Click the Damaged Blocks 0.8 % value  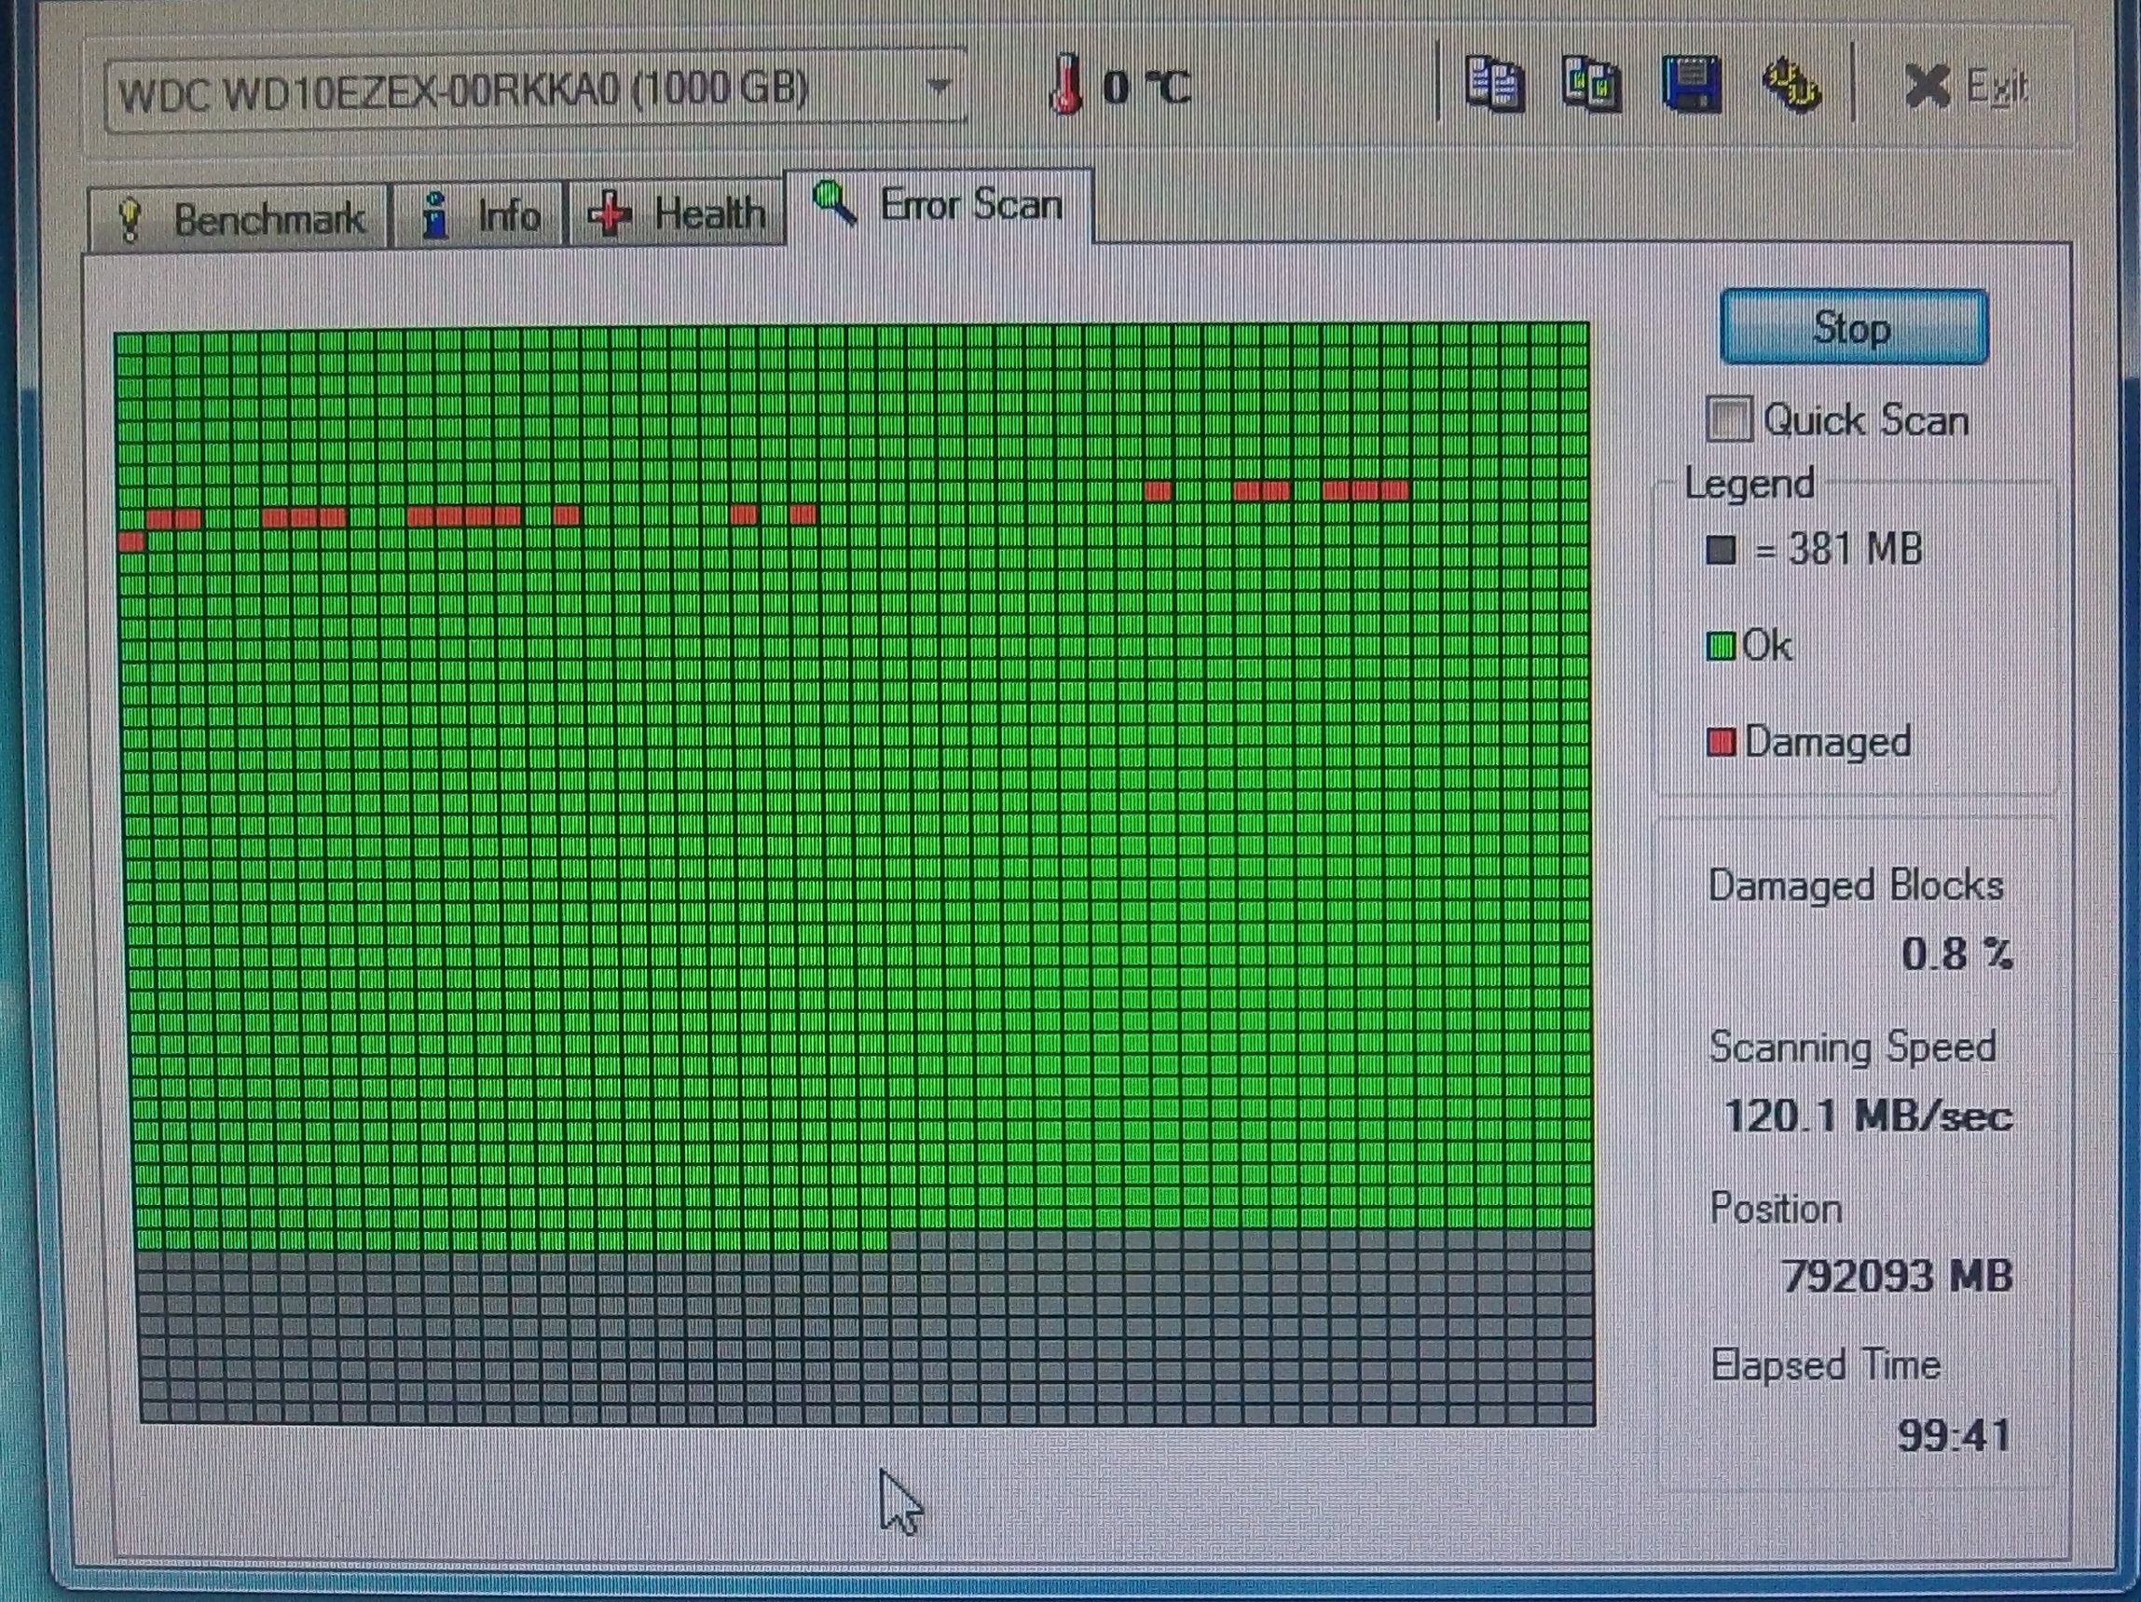[1956, 953]
